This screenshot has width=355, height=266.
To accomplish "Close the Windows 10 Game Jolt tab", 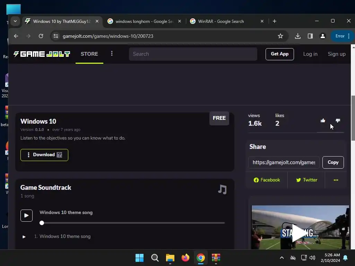I will click(x=97, y=21).
